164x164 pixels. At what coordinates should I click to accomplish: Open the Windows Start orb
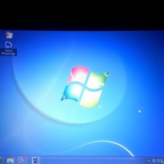point(1,160)
